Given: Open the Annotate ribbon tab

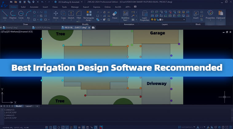Looking at the screenshot, I should click(34, 7).
